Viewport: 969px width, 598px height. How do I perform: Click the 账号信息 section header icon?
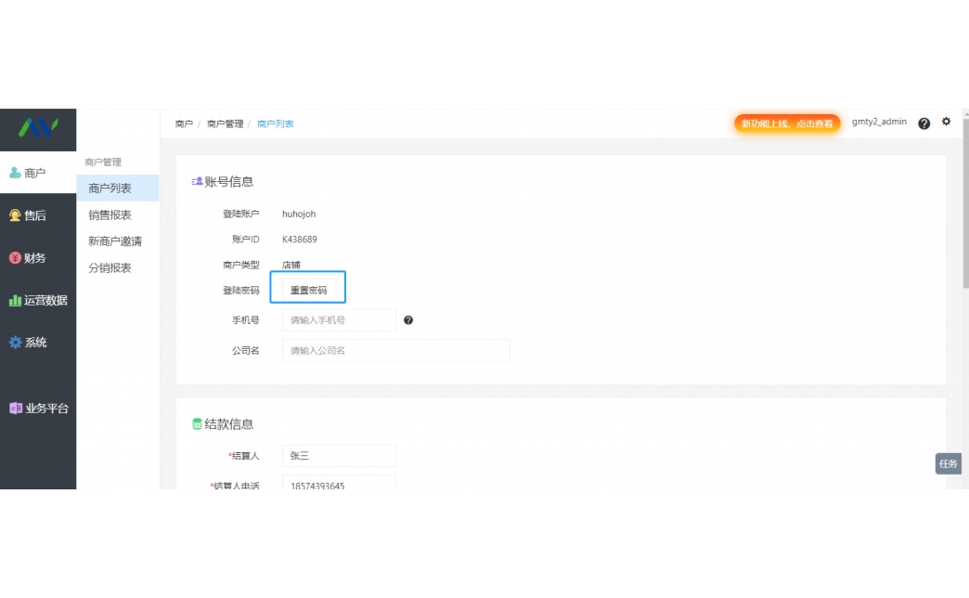point(197,181)
